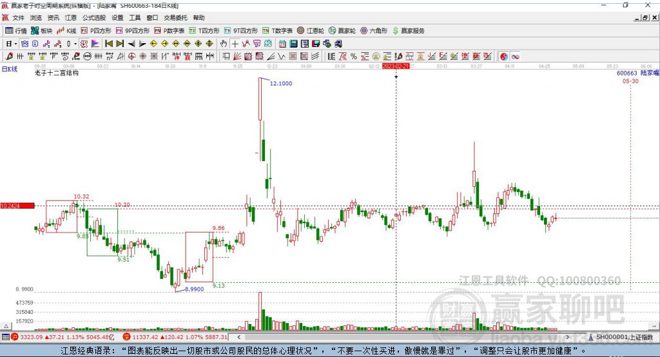Expand the candlestick style dropdown arrow

(x=75, y=44)
